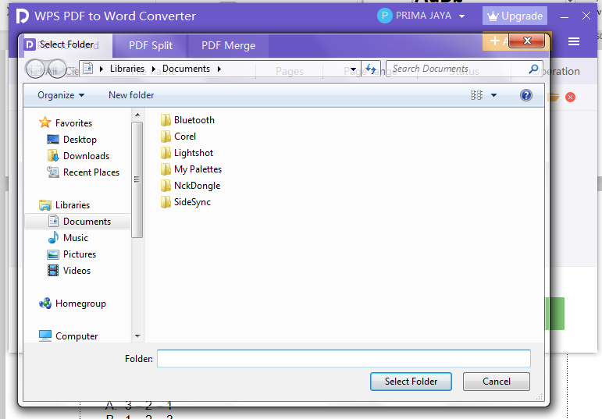Open WPS hamburger menu
The image size is (602, 419).
pos(574,41)
